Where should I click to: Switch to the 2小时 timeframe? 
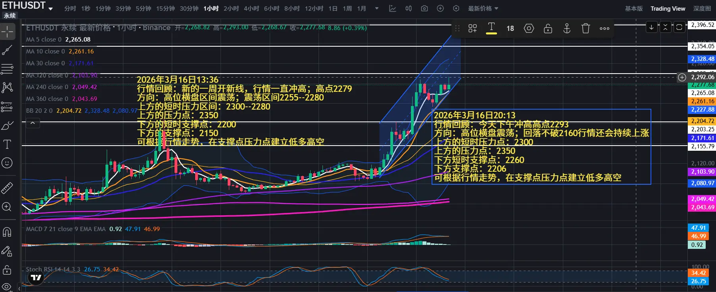click(231, 8)
